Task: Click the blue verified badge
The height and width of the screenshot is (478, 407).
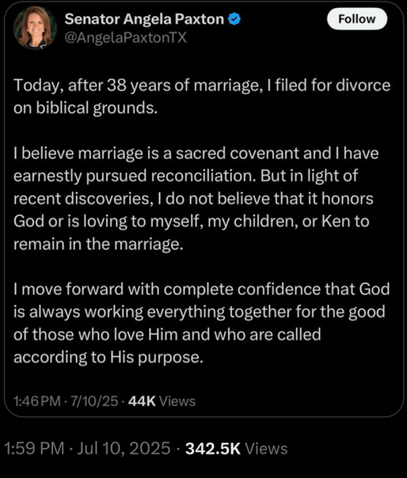Action: (x=234, y=20)
